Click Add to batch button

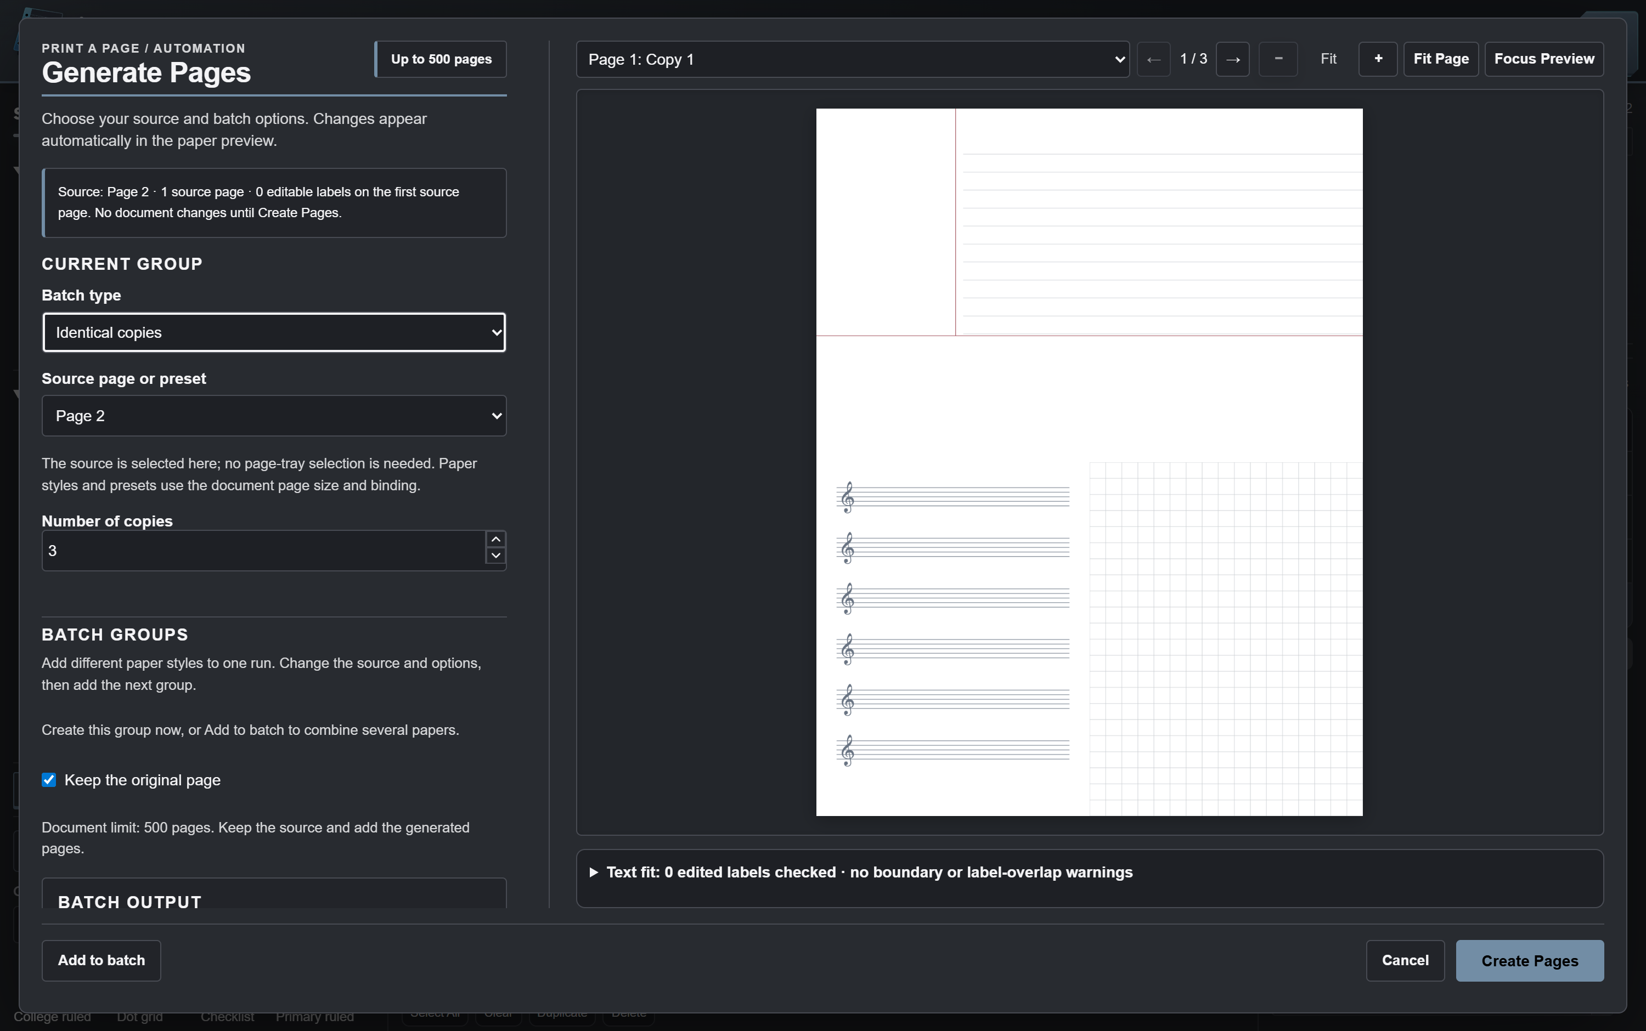102,961
